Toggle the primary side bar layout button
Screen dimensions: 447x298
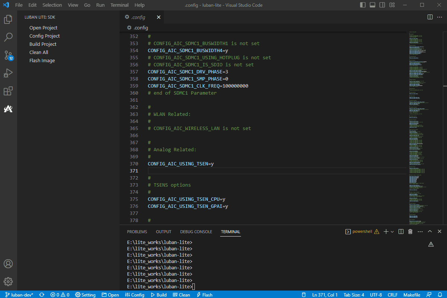[x=363, y=5]
